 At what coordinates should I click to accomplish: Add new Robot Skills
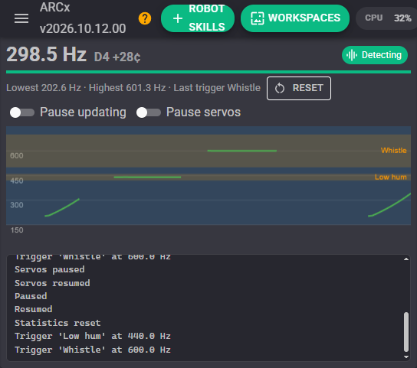pos(198,18)
